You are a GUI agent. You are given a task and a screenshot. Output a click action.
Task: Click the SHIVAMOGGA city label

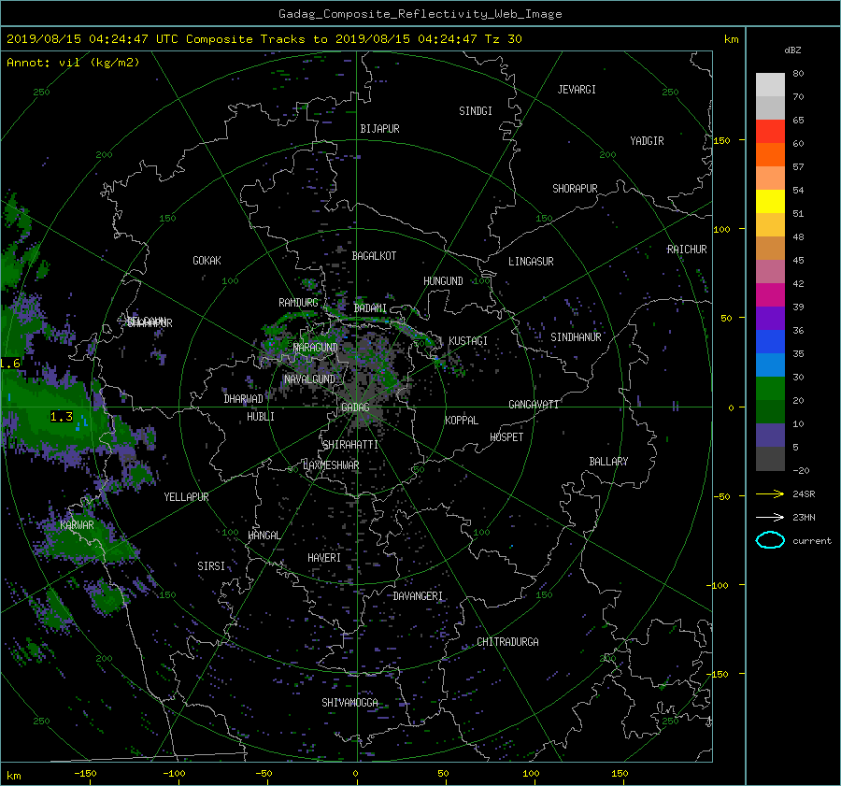349,702
